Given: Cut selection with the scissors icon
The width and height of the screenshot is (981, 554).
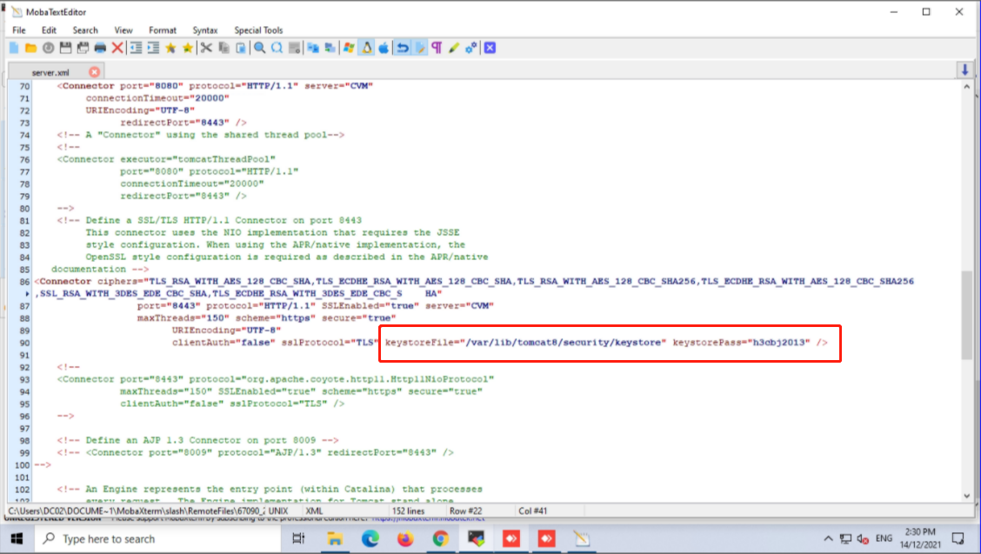Looking at the screenshot, I should click(206, 48).
